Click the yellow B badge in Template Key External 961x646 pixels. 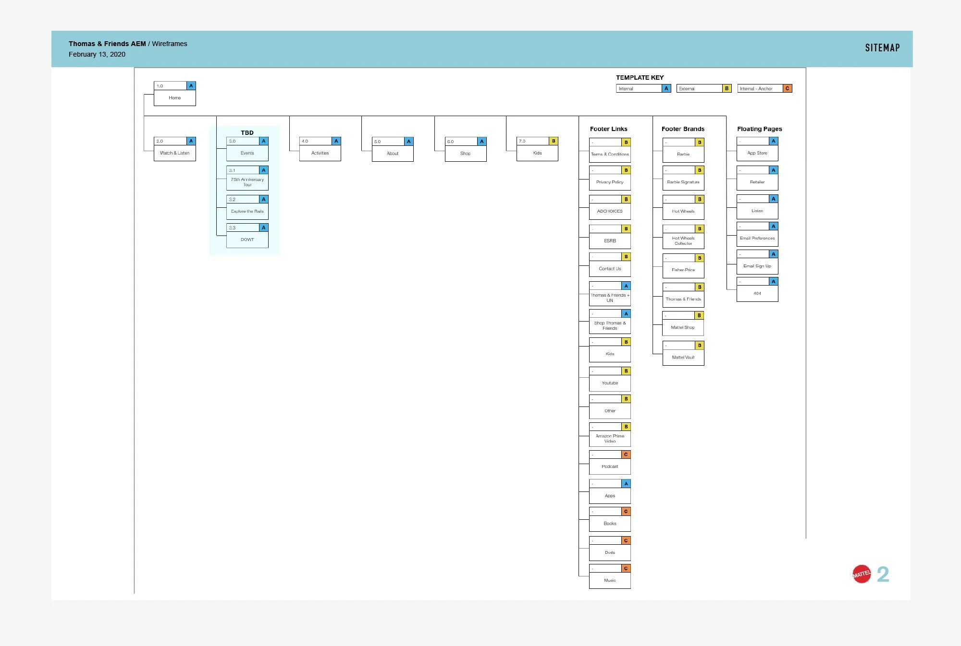pyautogui.click(x=727, y=88)
